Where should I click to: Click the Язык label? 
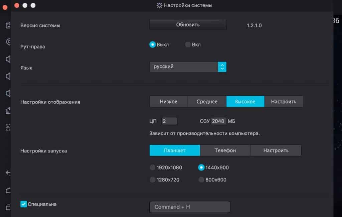point(26,68)
